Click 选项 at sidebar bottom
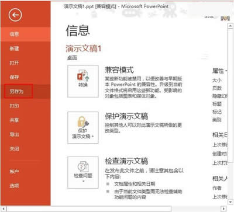The image size is (234, 212). pyautogui.click(x=14, y=186)
